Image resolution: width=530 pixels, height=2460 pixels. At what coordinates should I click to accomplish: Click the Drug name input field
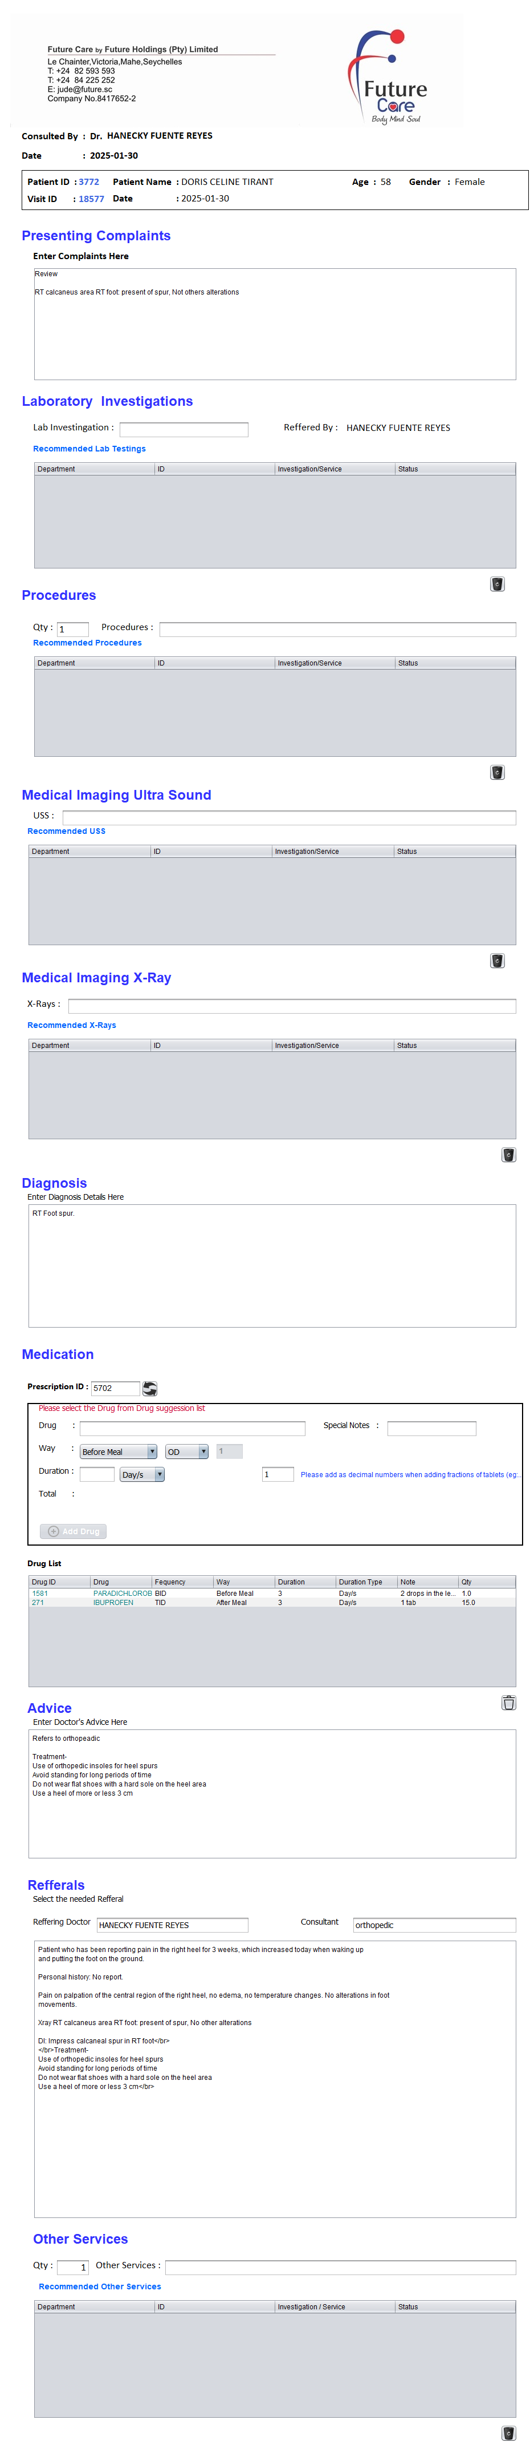(x=193, y=1427)
